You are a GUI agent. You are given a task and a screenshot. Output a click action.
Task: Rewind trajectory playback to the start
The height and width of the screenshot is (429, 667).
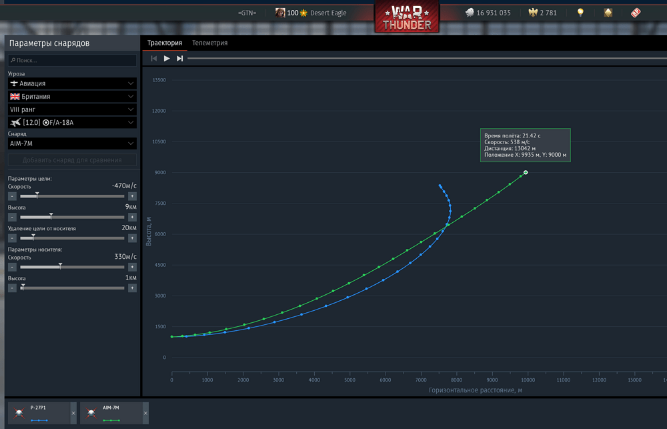[154, 58]
